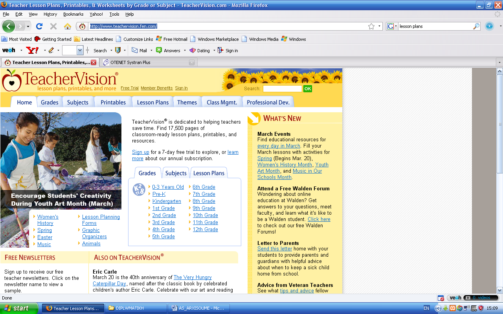Expand the Yahoo Mail dropdown arrow

coord(151,50)
